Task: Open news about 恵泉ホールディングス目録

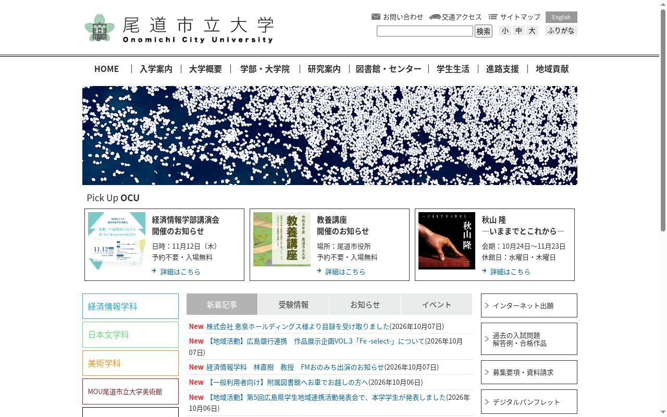Action: 298,326
